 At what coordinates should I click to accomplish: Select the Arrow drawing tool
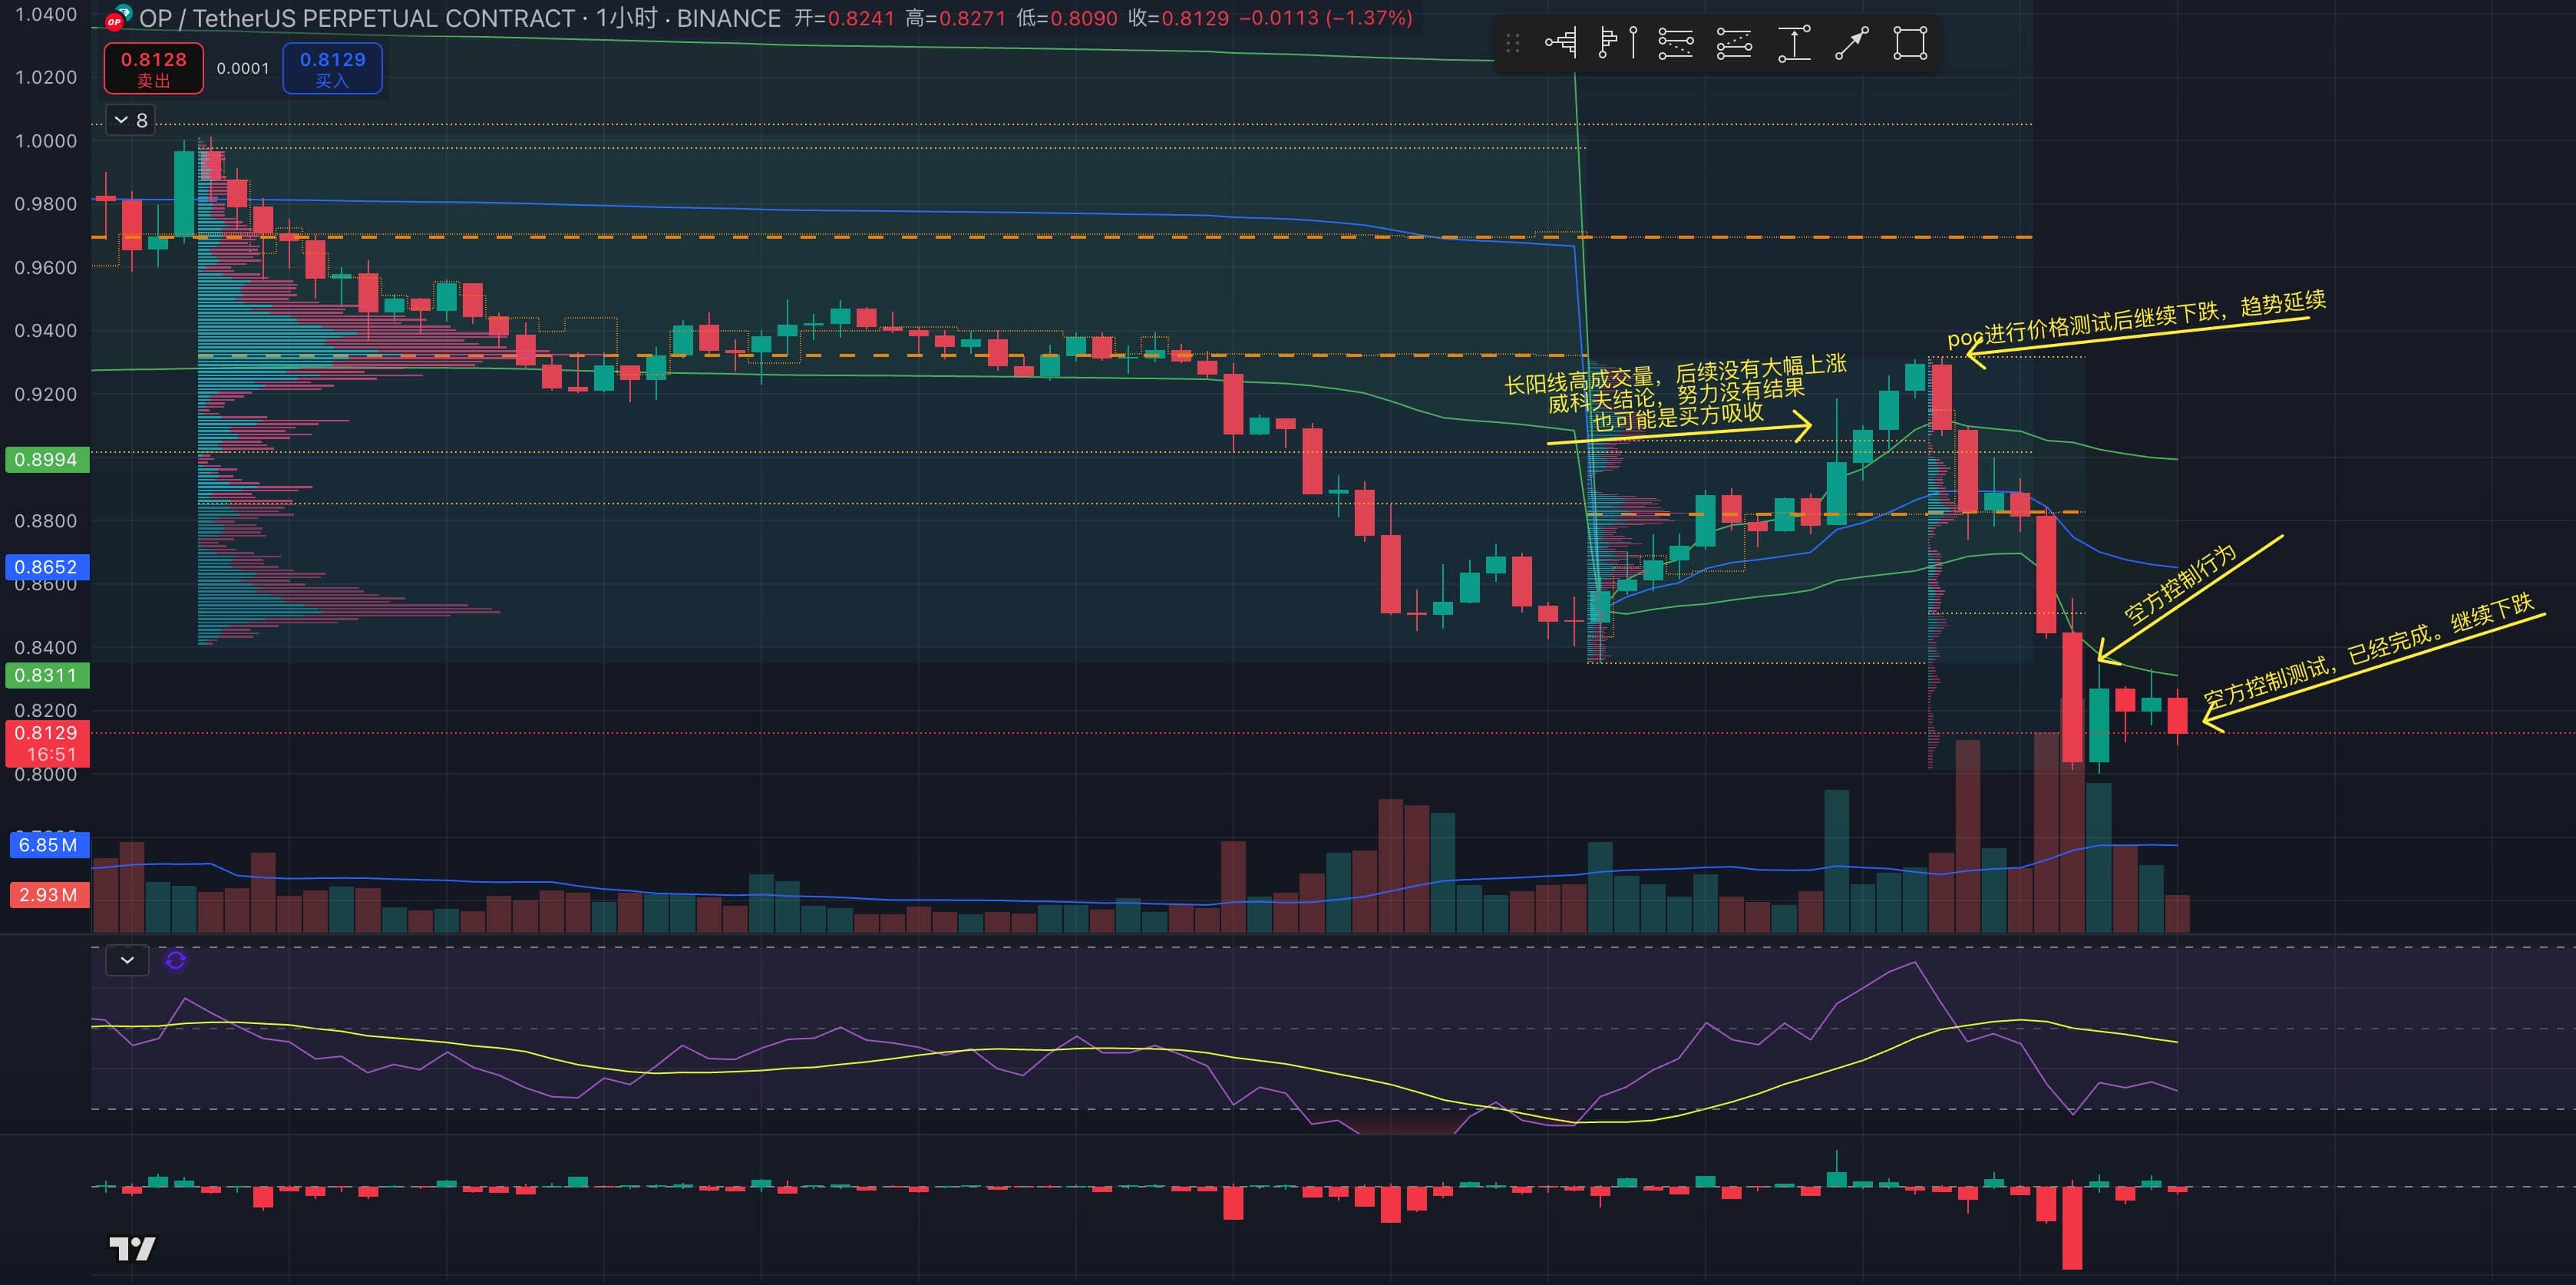(1852, 43)
